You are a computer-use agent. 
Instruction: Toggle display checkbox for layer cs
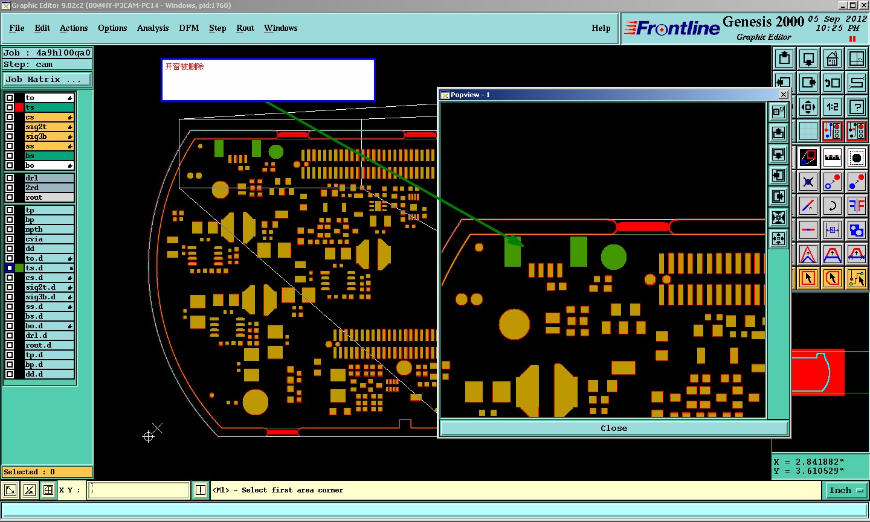[10, 117]
